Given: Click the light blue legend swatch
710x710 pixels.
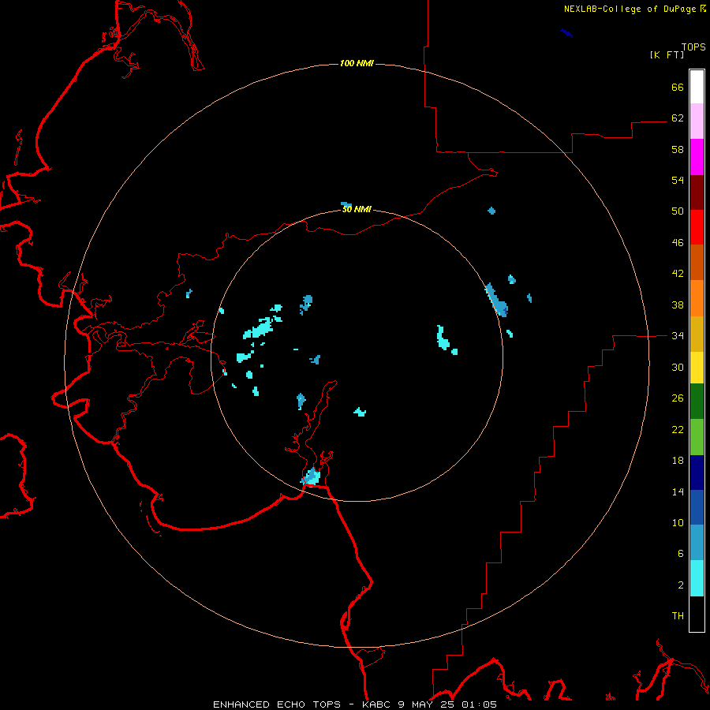Looking at the screenshot, I should 697,543.
